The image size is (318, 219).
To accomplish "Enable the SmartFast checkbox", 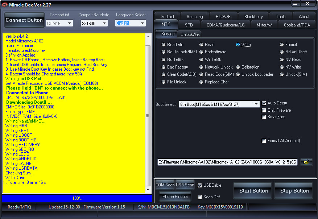I will click(264, 117).
